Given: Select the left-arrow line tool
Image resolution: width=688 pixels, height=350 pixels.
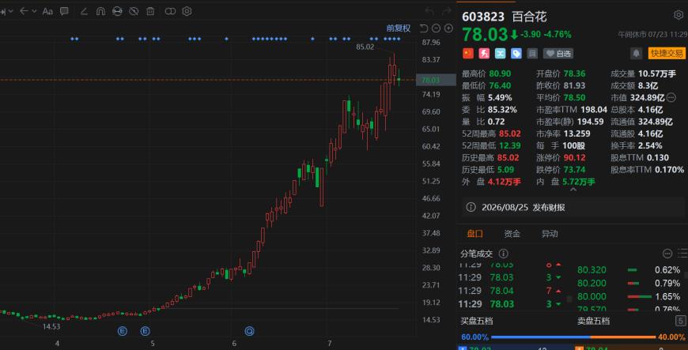Looking at the screenshot, I should coord(25,11).
